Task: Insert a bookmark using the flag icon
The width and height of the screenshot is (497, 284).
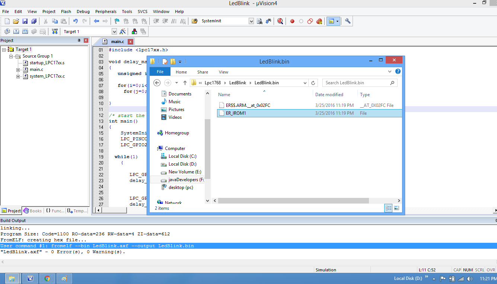Action: (117, 21)
